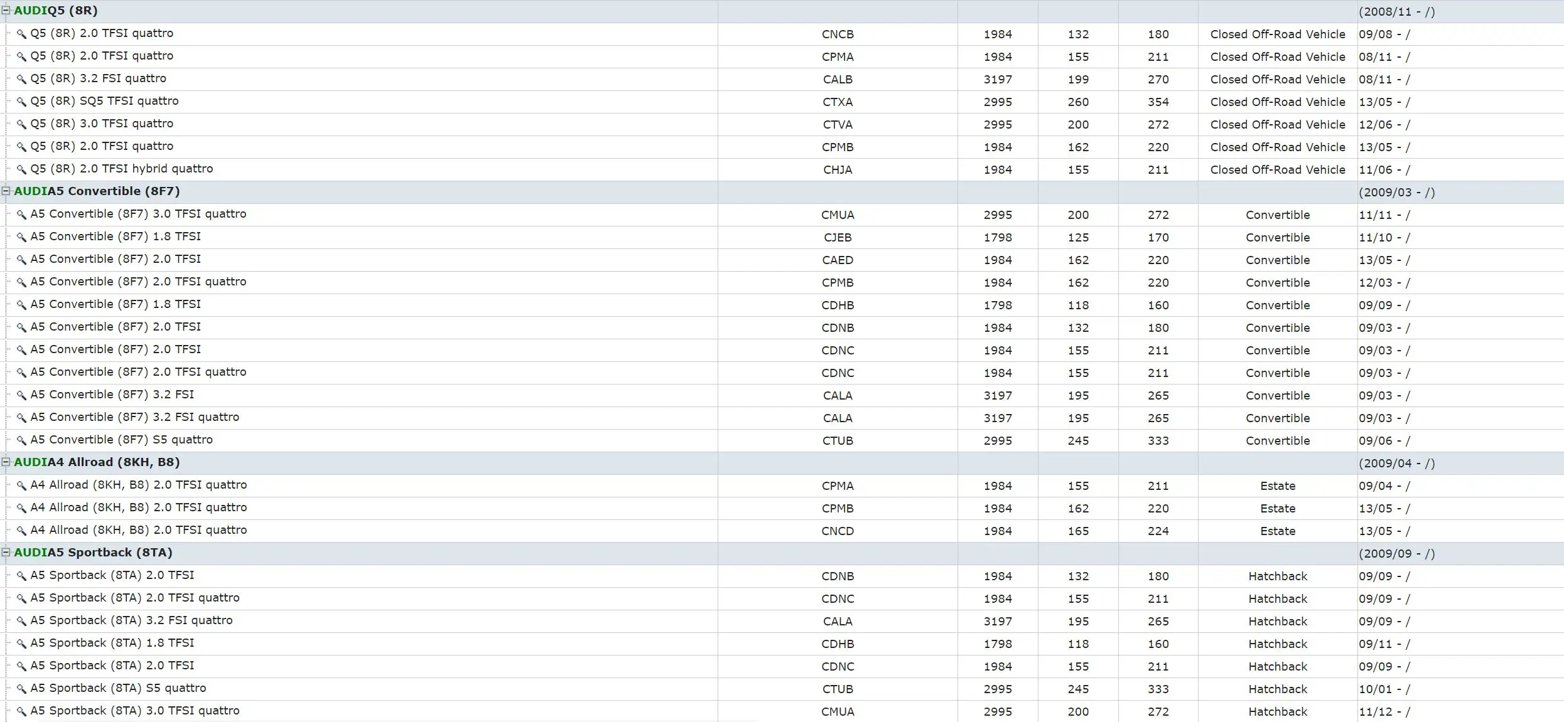Select the AUDIQ5 (8R) group header
The height and width of the screenshot is (722, 1564).
coord(56,11)
